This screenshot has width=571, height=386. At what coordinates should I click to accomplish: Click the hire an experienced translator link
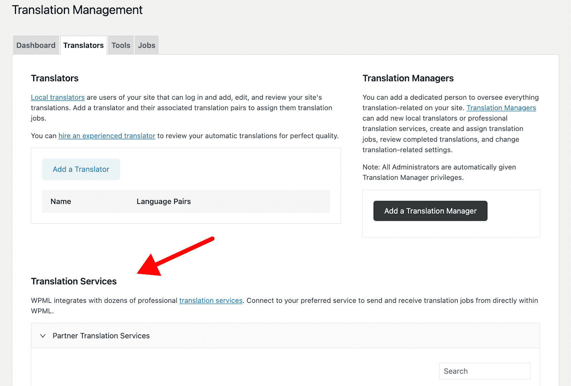coord(106,136)
